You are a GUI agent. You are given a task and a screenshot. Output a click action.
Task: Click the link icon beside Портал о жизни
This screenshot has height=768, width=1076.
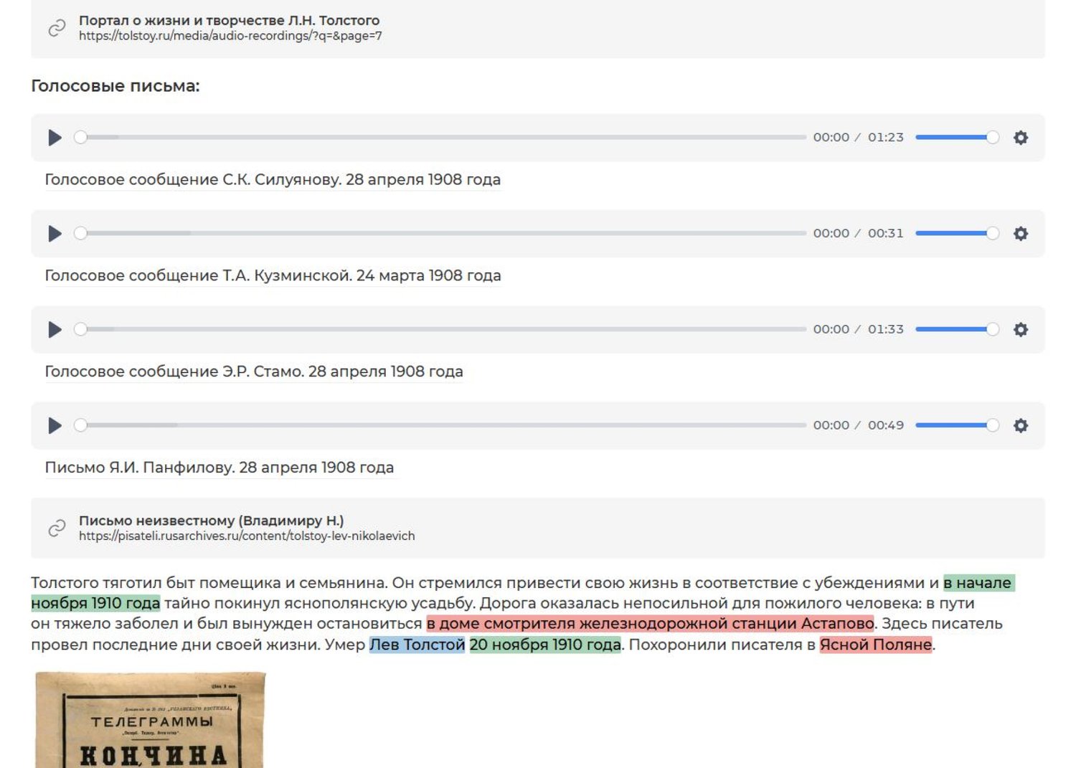(x=57, y=28)
